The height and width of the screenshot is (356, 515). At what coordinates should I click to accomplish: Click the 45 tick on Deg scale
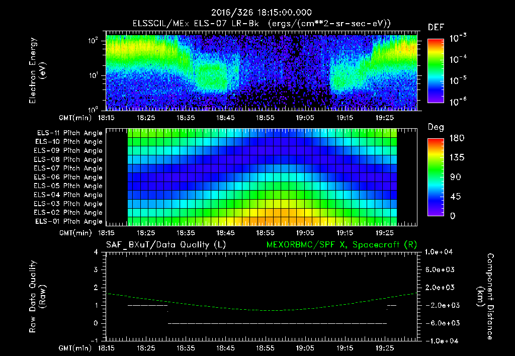point(456,197)
